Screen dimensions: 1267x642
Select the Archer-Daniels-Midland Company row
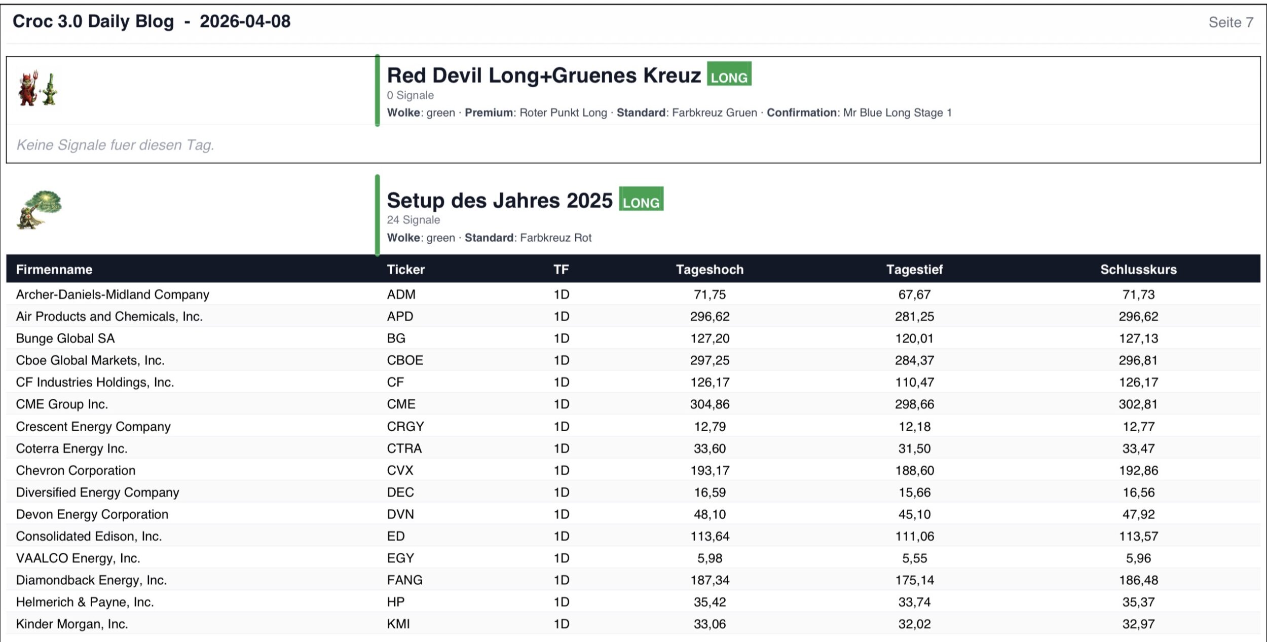[113, 294]
